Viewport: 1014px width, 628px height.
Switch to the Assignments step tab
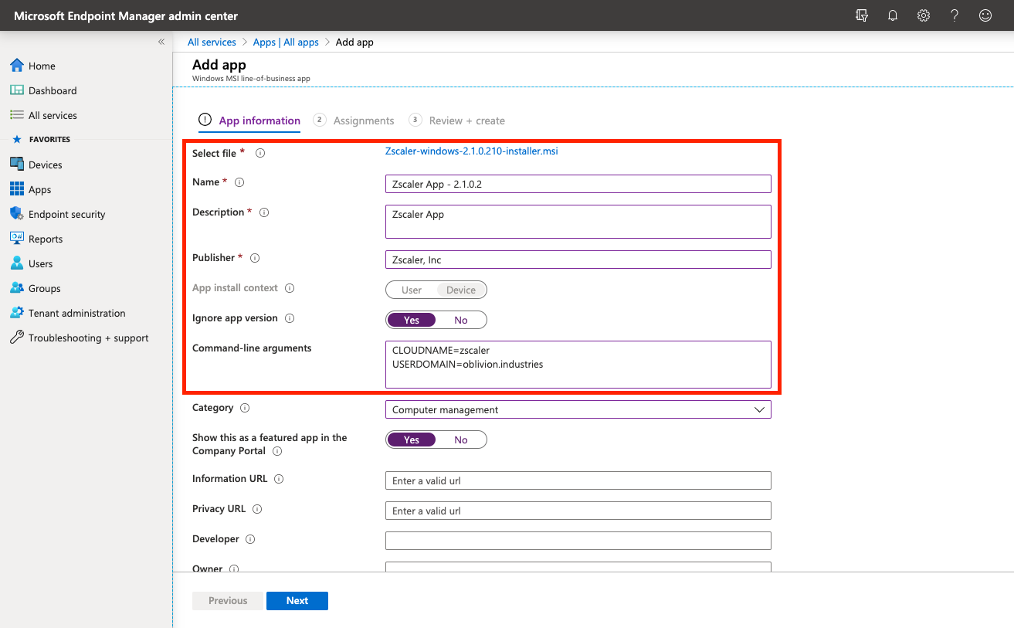tap(363, 121)
